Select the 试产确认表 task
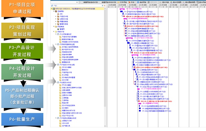Screen dimensions: 206x131 point(65,126)
